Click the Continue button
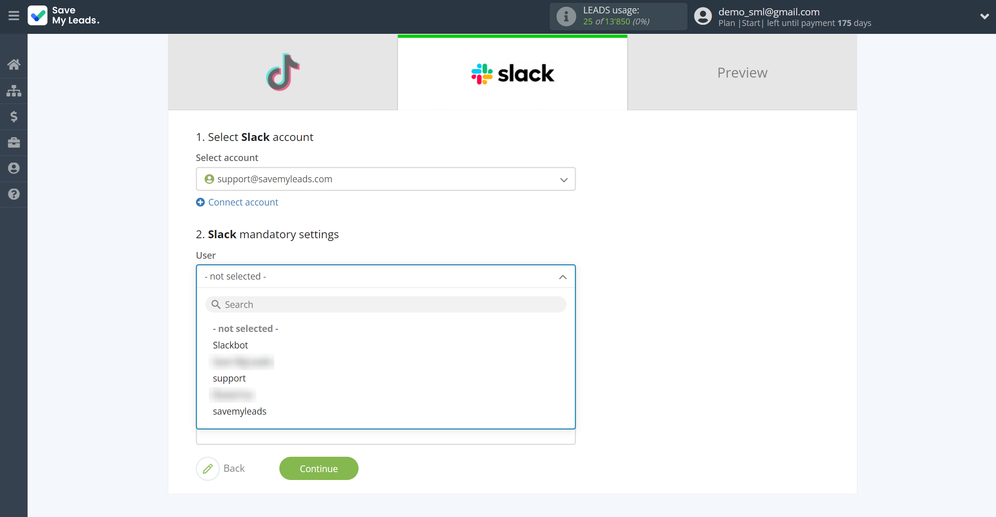This screenshot has height=517, width=996. [318, 468]
